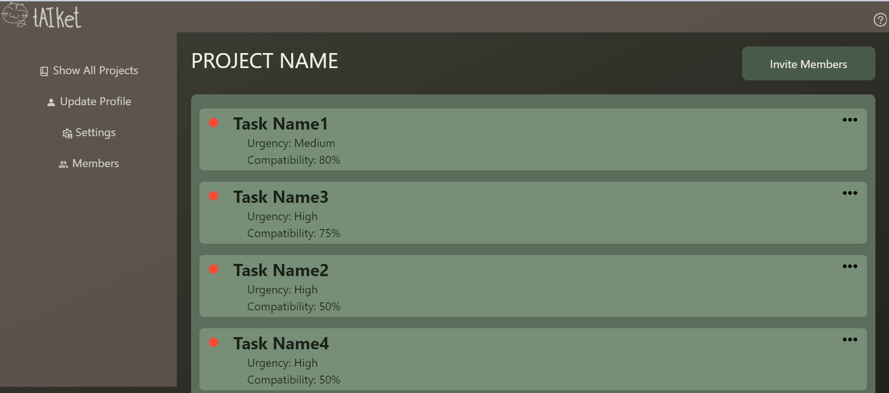
Task: Click the Members group icon
Action: [63, 164]
